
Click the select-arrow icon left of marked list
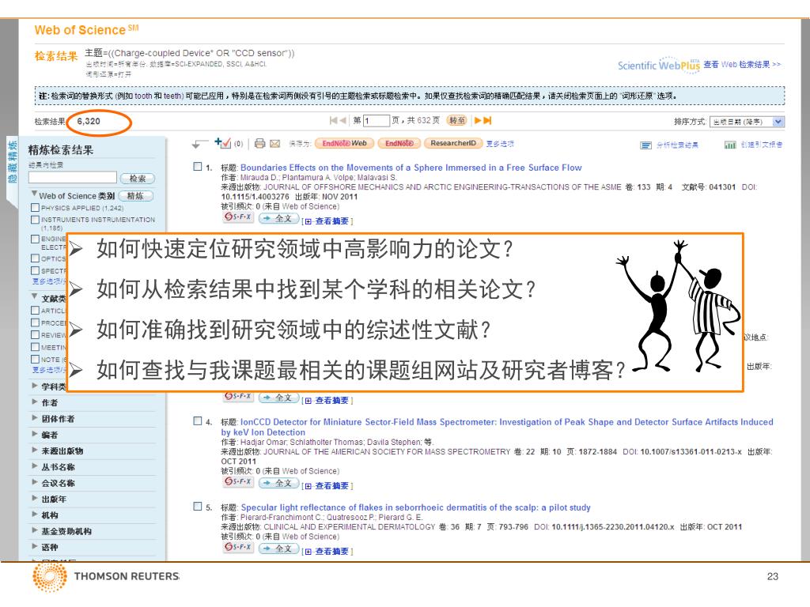pos(199,144)
